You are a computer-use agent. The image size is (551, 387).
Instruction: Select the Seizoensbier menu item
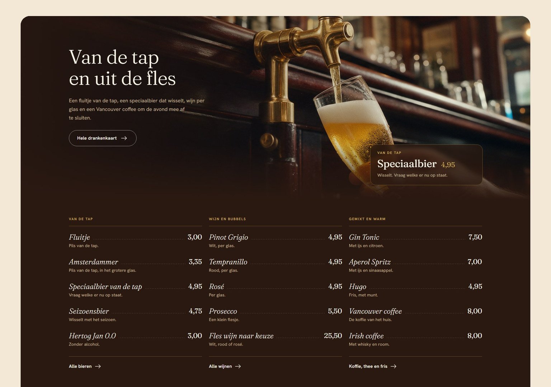(135, 315)
